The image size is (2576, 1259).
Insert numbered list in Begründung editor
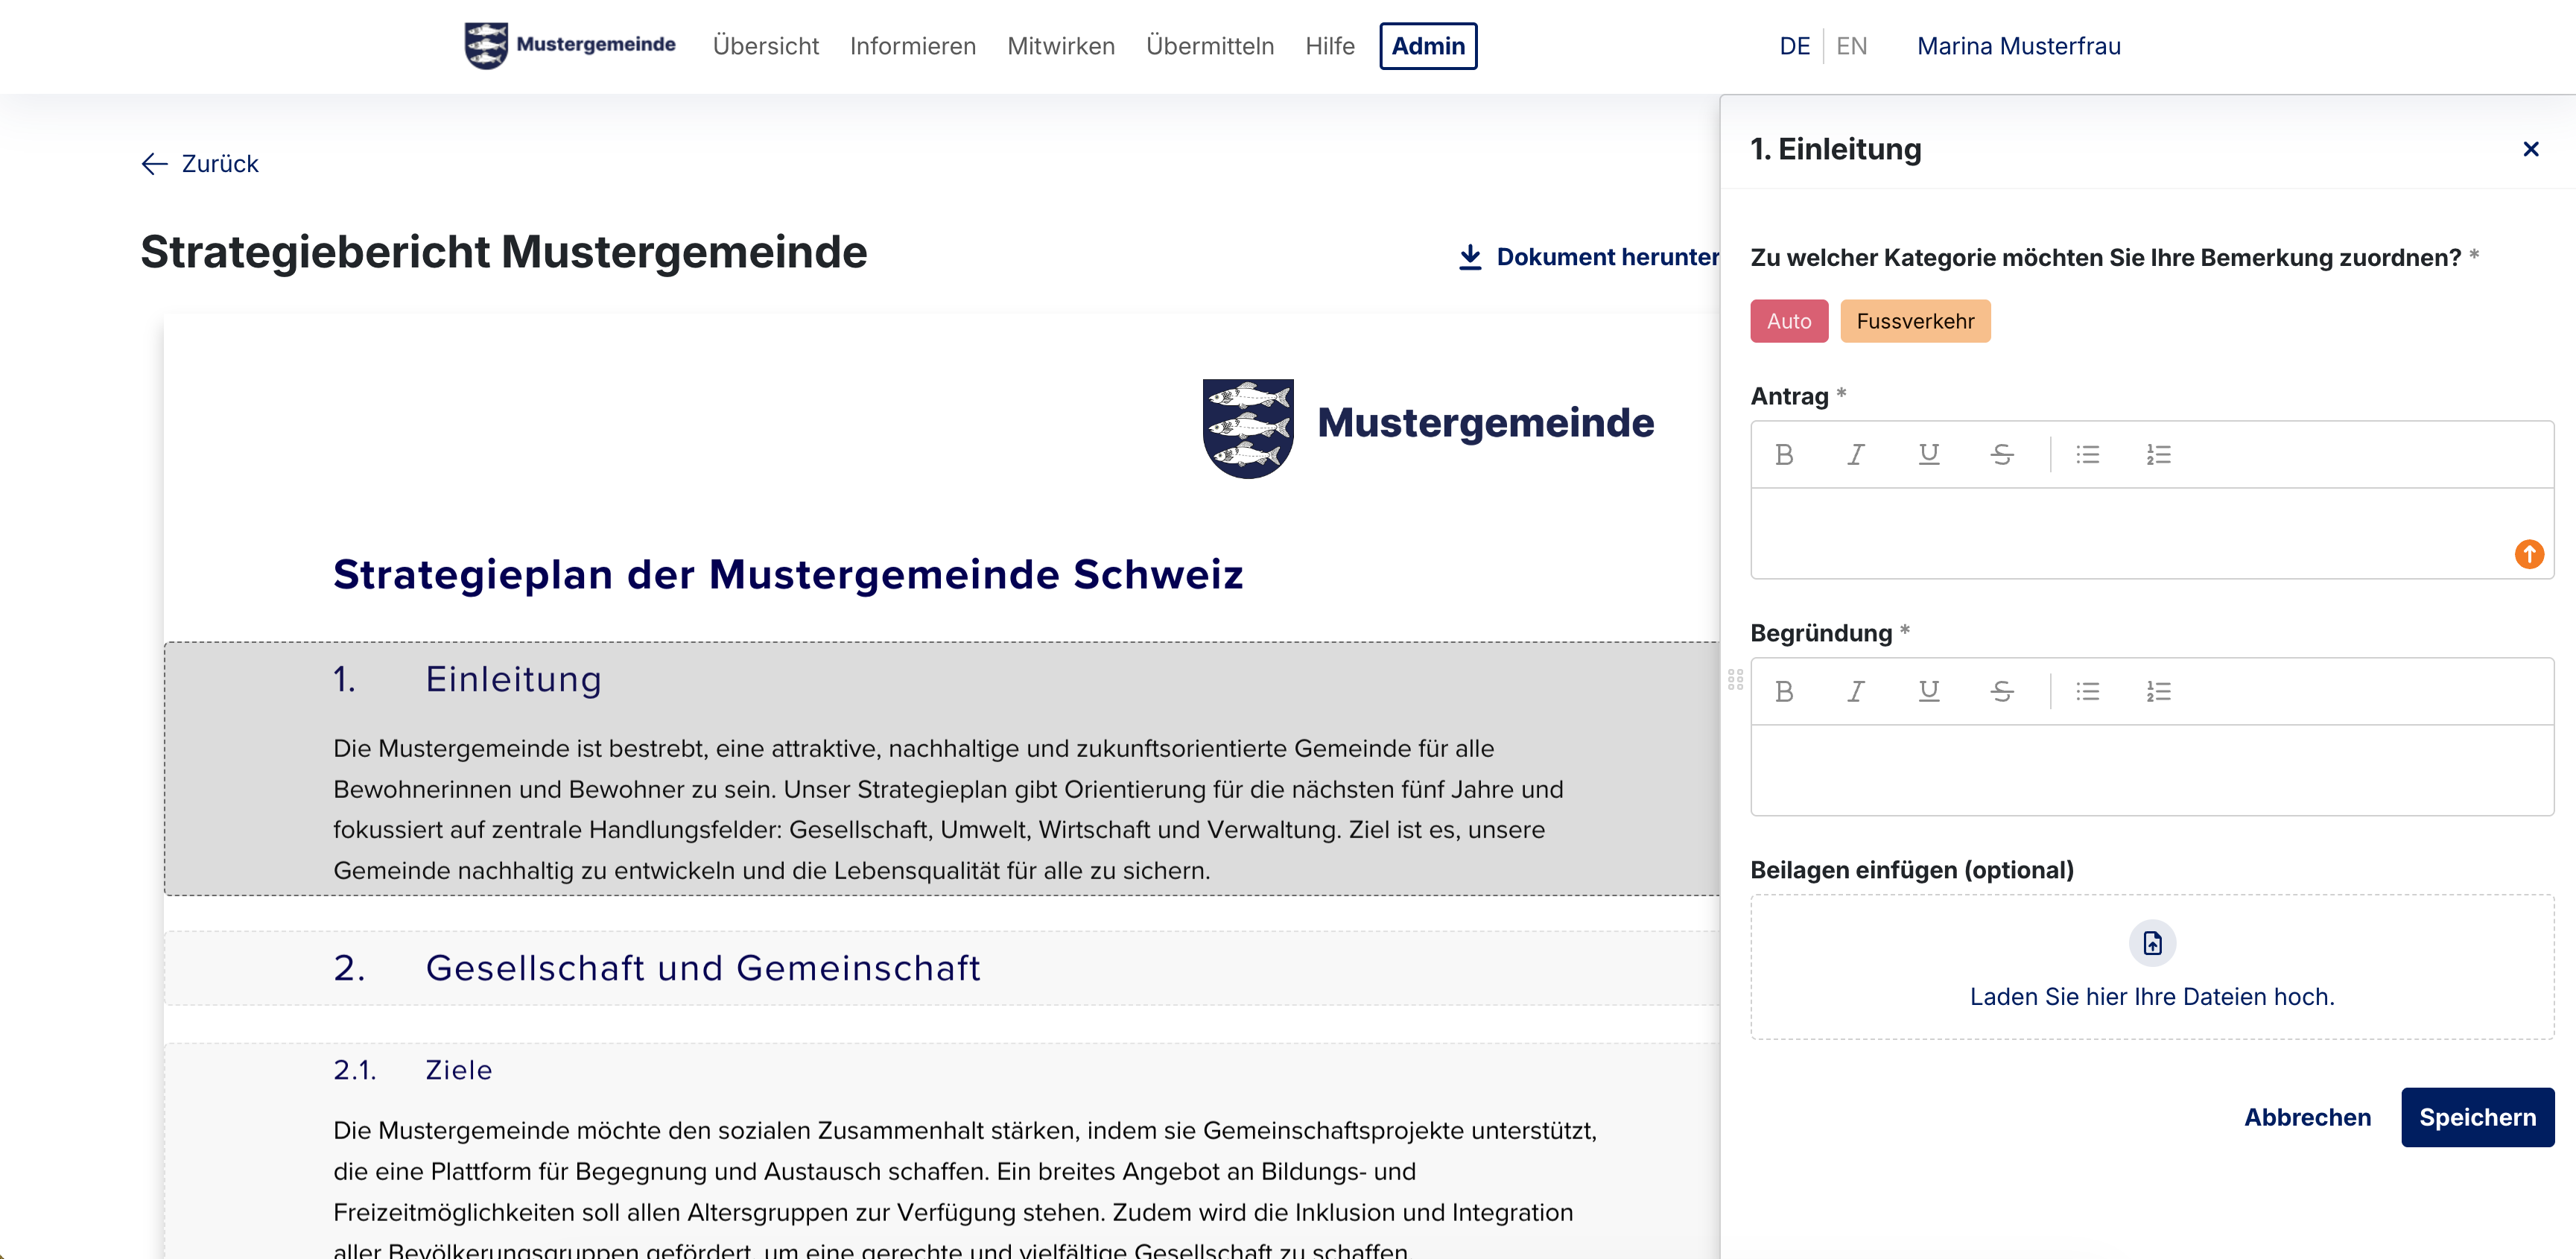pos(2158,692)
